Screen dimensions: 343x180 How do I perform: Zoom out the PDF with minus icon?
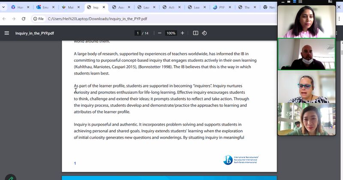click(159, 33)
